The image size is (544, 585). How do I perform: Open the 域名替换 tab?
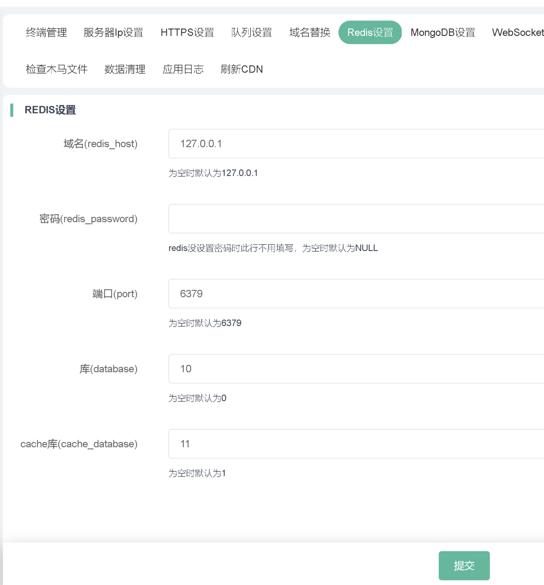309,32
